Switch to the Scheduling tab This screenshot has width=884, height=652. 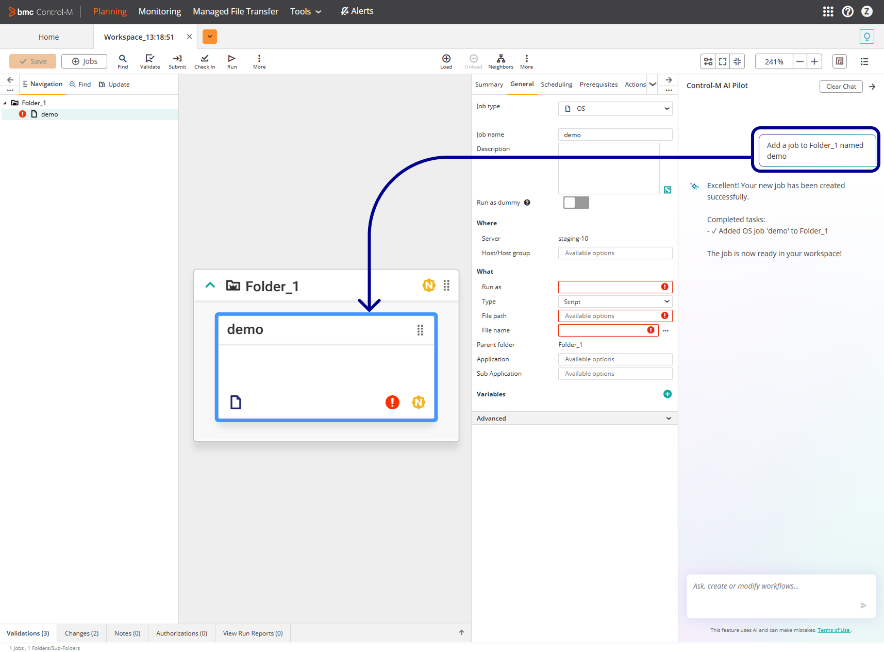556,85
